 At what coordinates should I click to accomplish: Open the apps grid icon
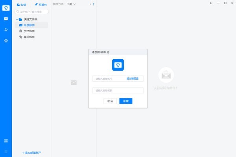[x=6, y=141]
